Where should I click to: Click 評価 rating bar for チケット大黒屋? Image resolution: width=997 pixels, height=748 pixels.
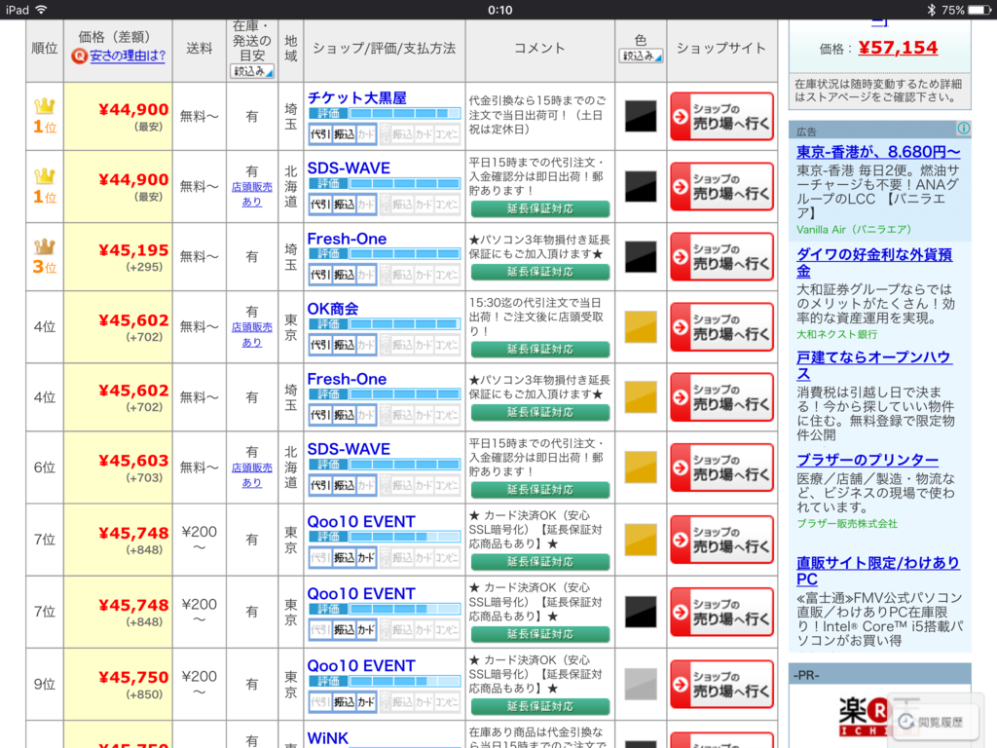click(384, 114)
